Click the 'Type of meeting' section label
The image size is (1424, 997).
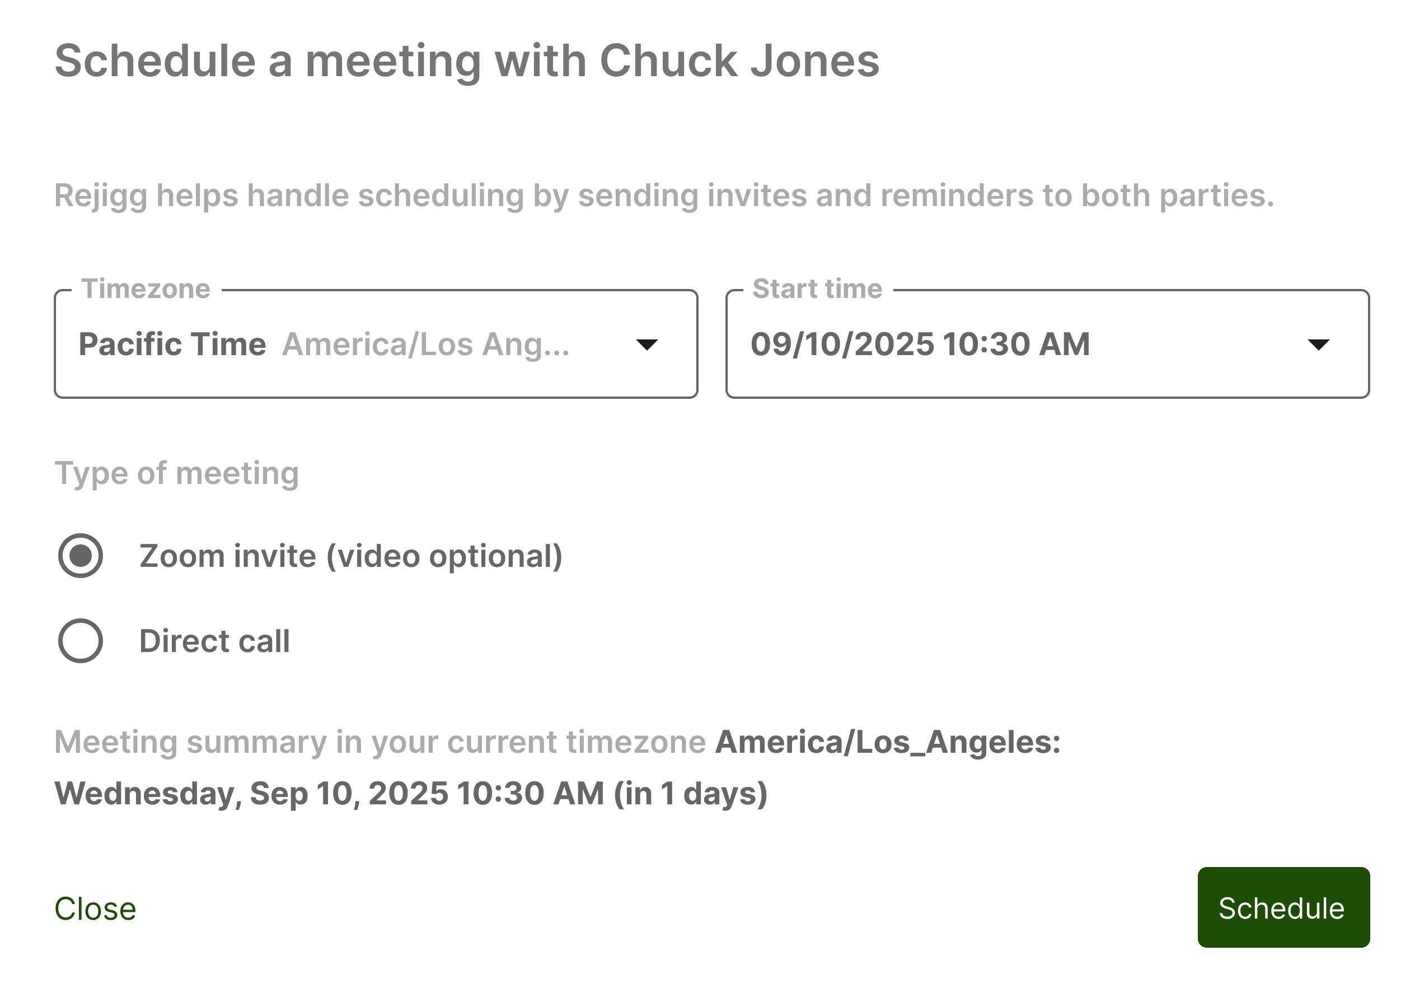pos(177,473)
